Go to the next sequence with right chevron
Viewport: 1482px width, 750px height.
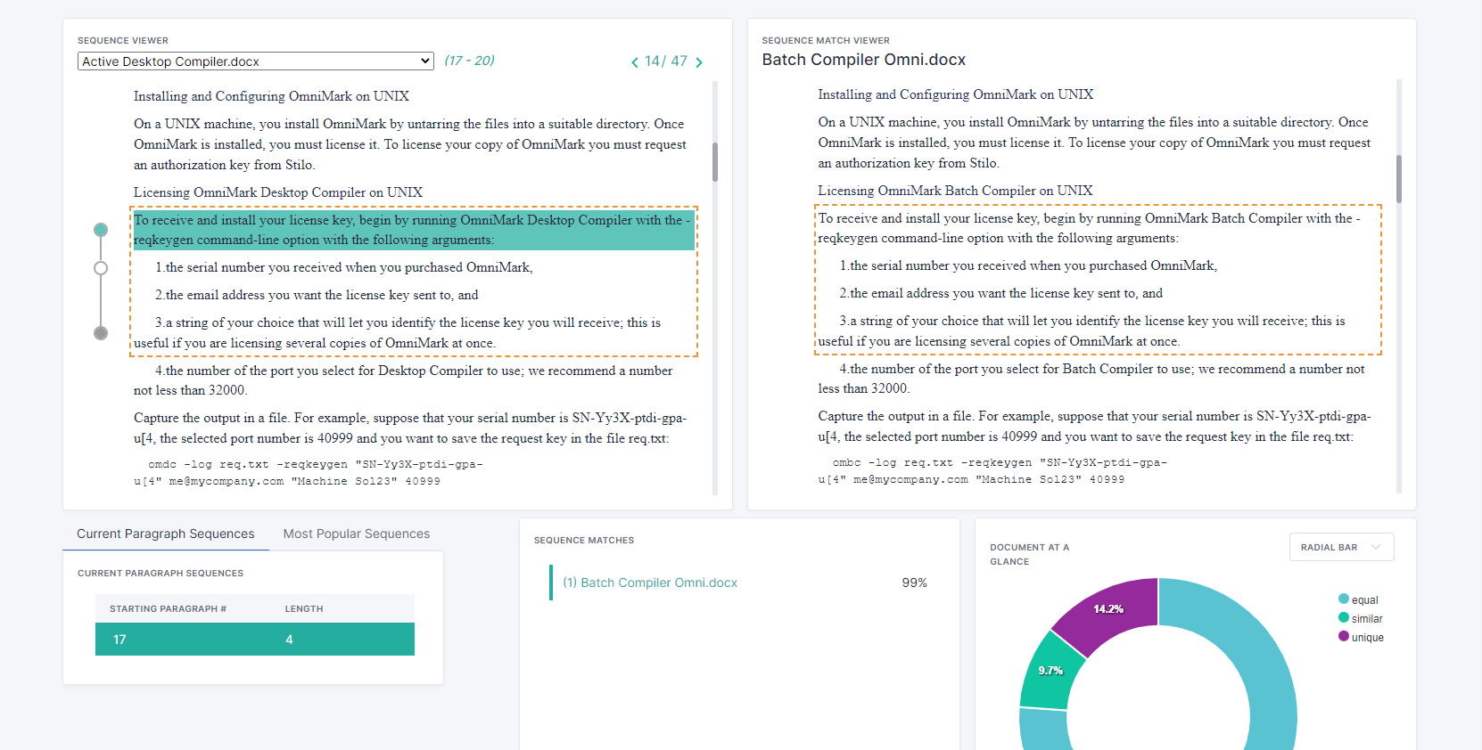click(x=699, y=62)
